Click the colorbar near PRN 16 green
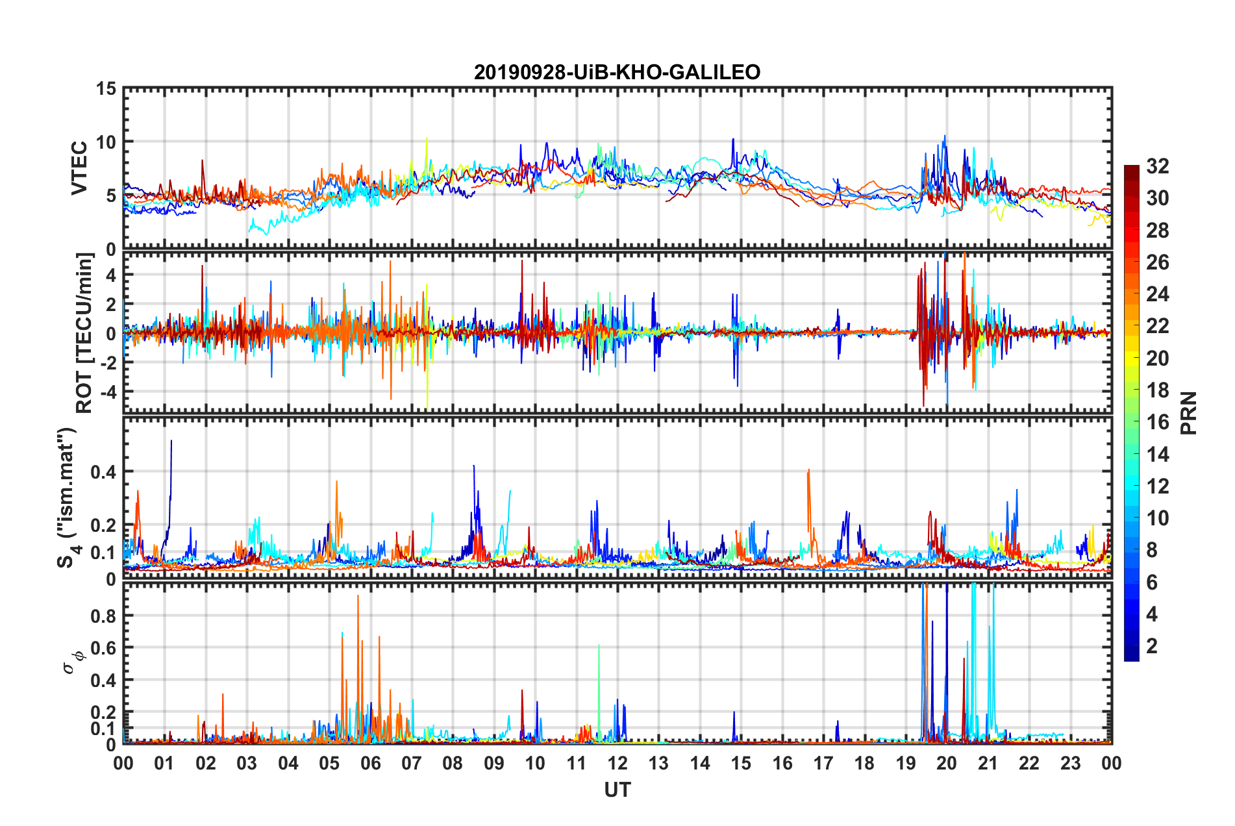Viewport: 1235px width, 826px height. point(1131,422)
